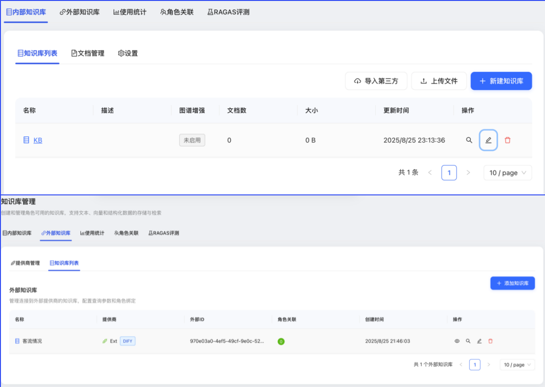Image resolution: width=545 pixels, height=387 pixels.
Task: Click the blue 添加知识库 button
Action: point(512,283)
